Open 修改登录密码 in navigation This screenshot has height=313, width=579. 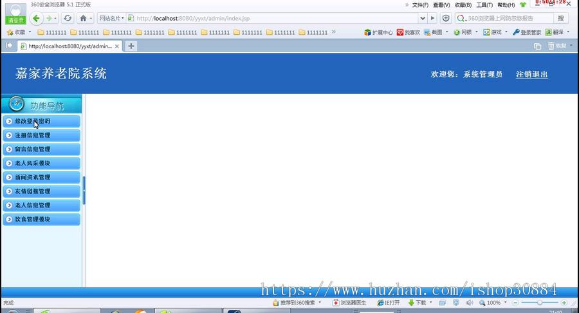41,121
